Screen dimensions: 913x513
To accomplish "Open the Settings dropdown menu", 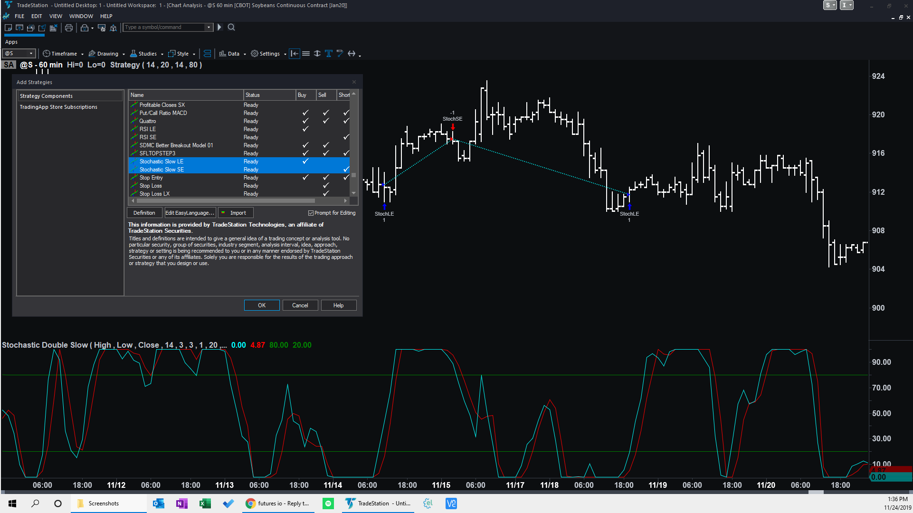I will pyautogui.click(x=269, y=54).
